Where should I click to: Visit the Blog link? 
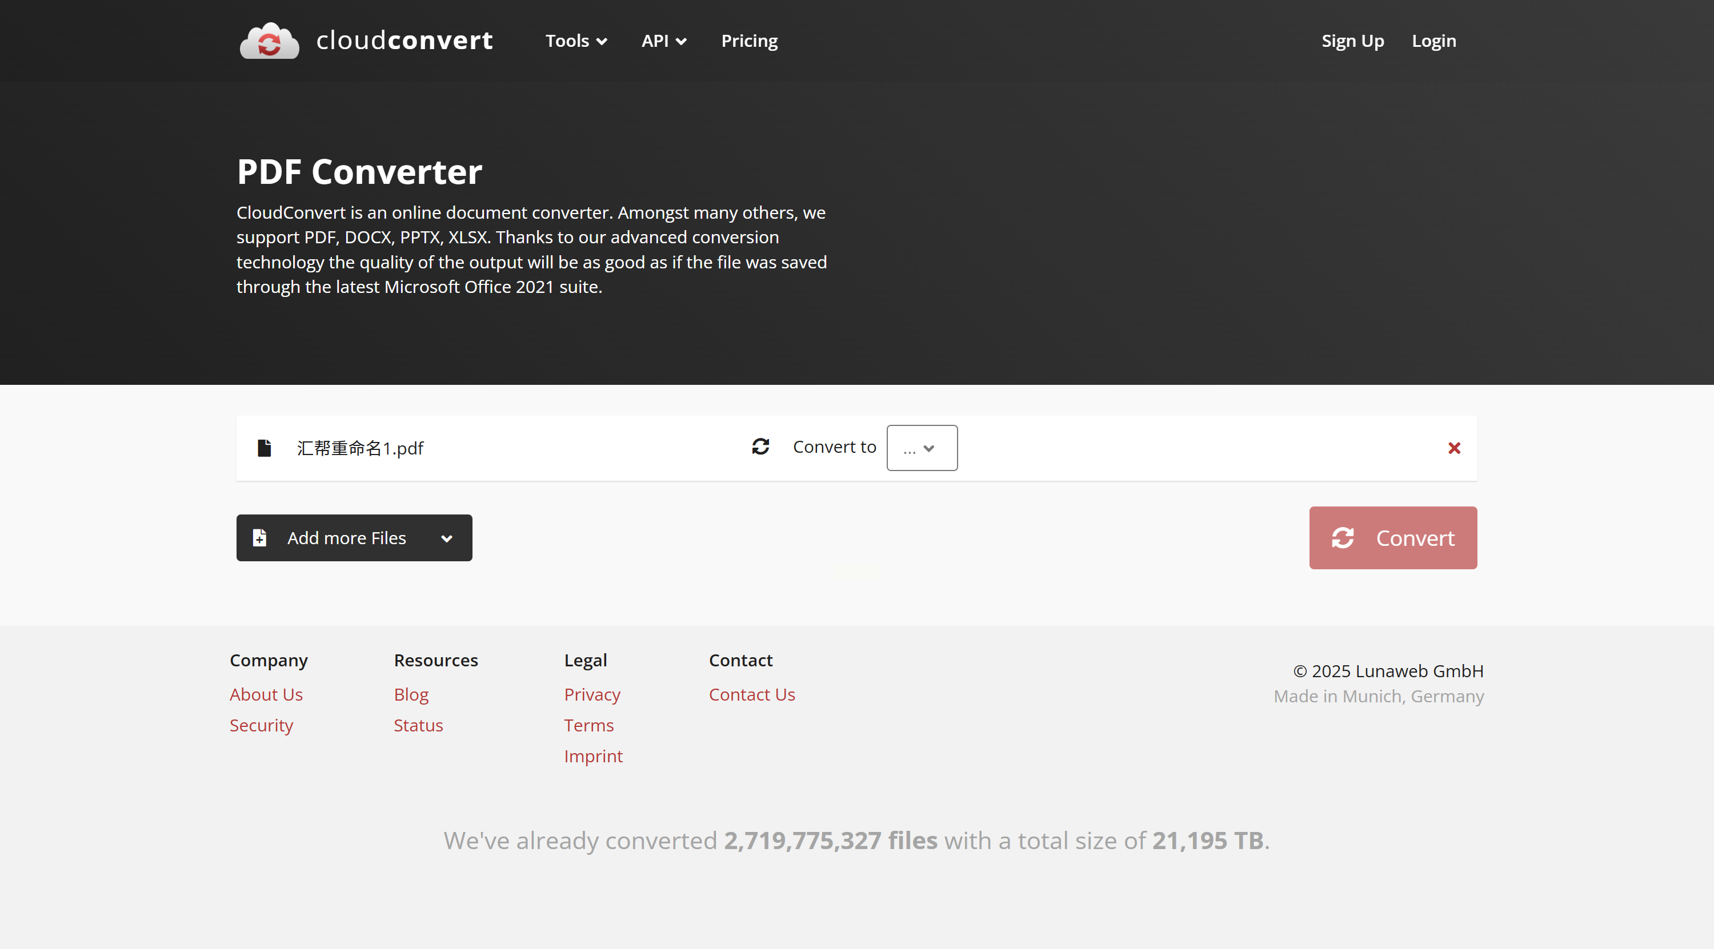[411, 694]
